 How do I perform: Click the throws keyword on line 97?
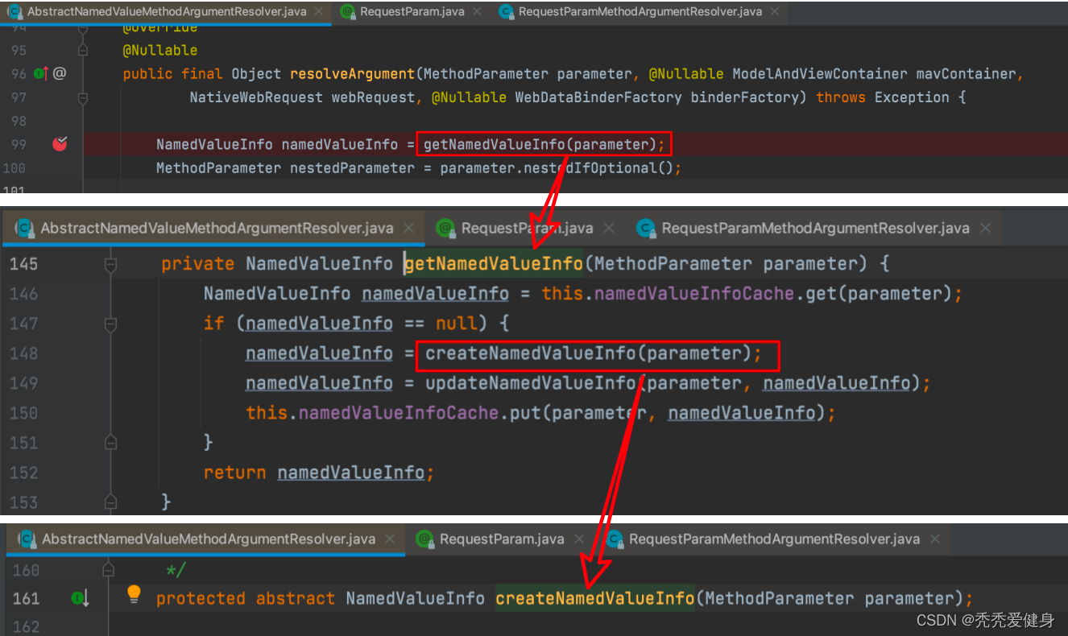pos(841,97)
